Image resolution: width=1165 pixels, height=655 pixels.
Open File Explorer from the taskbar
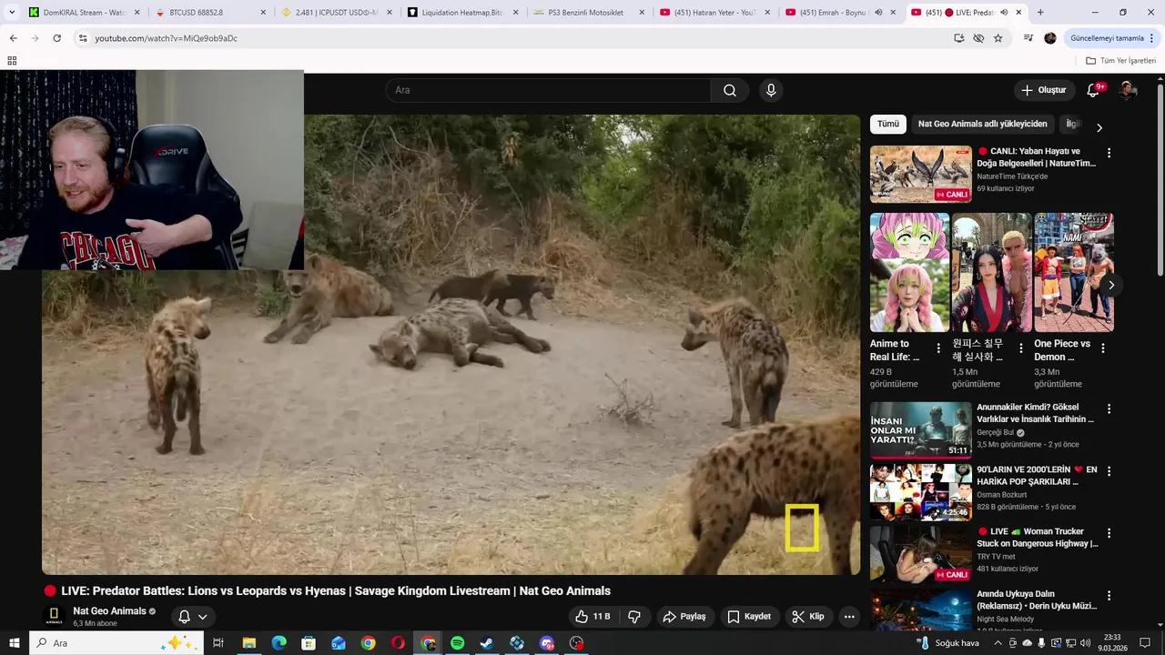[x=248, y=643]
